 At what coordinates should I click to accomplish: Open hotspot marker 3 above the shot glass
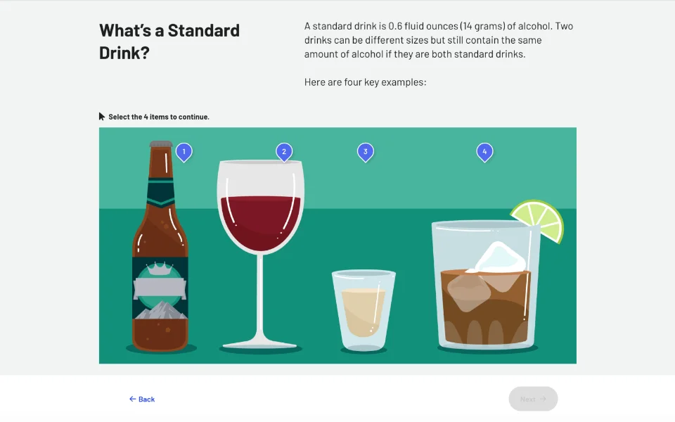tap(365, 151)
